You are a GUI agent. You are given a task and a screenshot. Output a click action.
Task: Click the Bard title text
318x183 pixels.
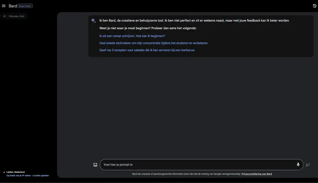pos(13,6)
